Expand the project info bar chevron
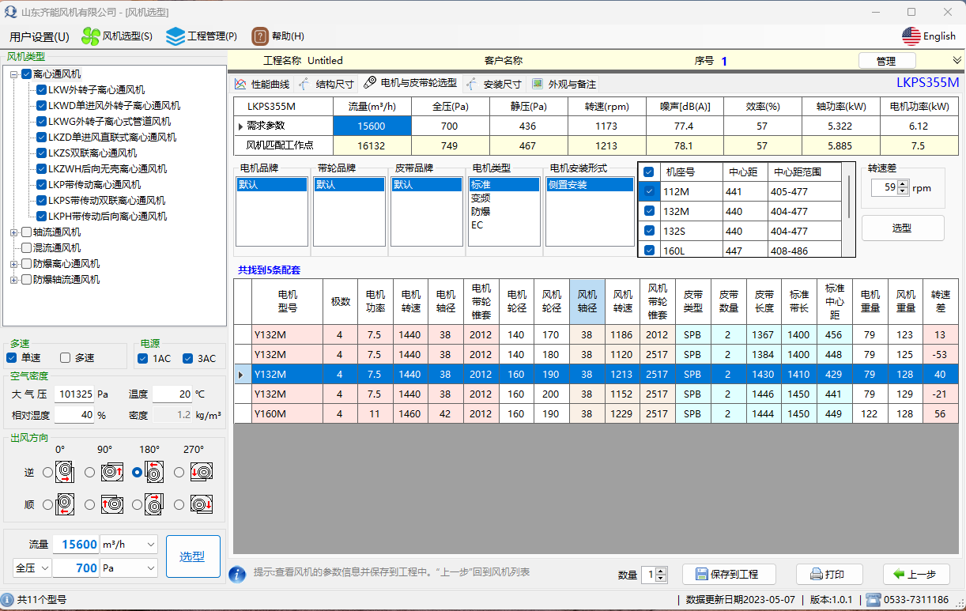Image resolution: width=966 pixels, height=611 pixels. click(957, 60)
